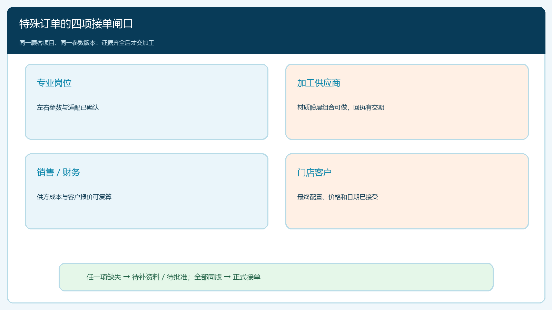Click the title 特殊订单的四项接单闸口
Screen dimensions: 552x310
point(76,24)
